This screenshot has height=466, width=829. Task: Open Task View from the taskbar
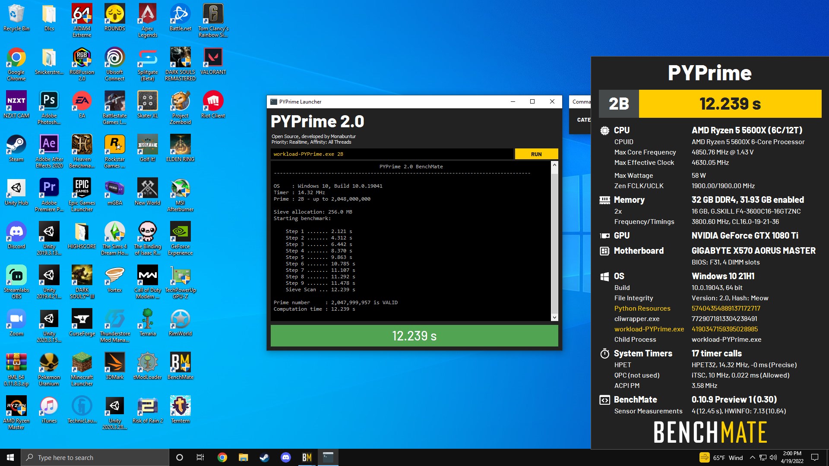click(x=200, y=457)
